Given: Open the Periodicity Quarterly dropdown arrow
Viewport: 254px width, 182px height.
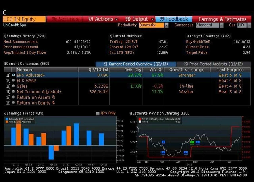Looking at the screenshot, I should pyautogui.click(x=166, y=25).
